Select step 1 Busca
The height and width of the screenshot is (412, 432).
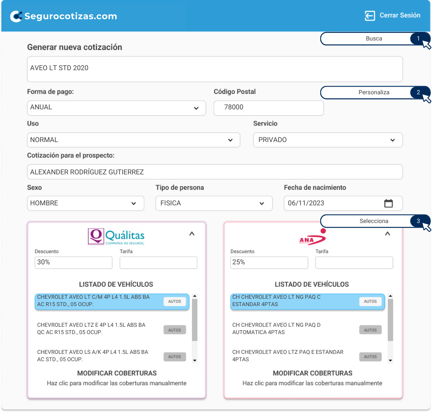tap(374, 39)
